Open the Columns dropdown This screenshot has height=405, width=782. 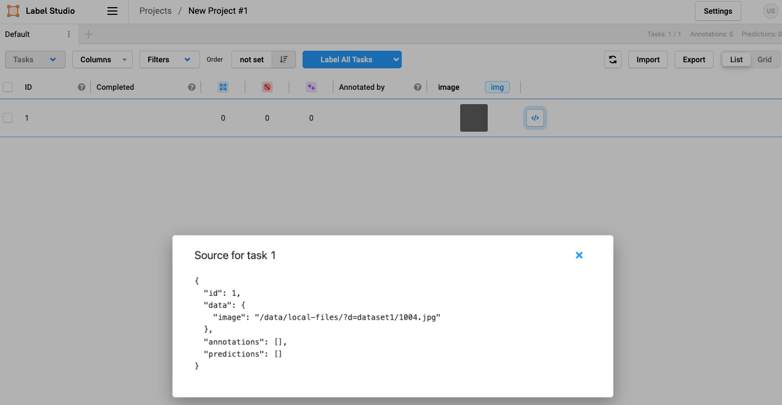coord(102,59)
